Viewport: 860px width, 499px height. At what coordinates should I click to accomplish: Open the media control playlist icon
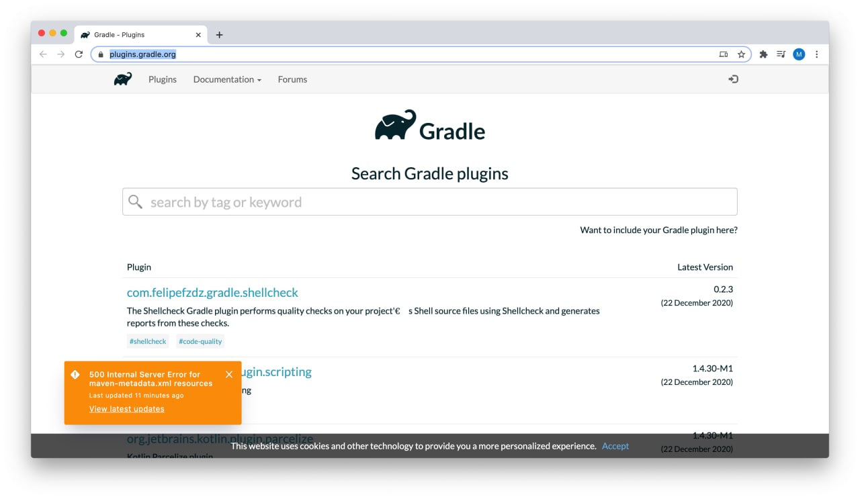pyautogui.click(x=781, y=54)
